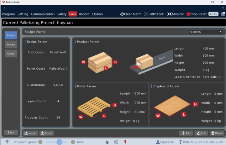Viewport: 226px width, 145px height.
Task: Click the A545 alarm code badge
Action: (x=213, y=14)
